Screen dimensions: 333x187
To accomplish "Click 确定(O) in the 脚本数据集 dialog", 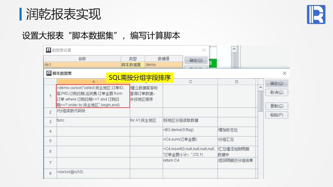I will pyautogui.click(x=277, y=83).
